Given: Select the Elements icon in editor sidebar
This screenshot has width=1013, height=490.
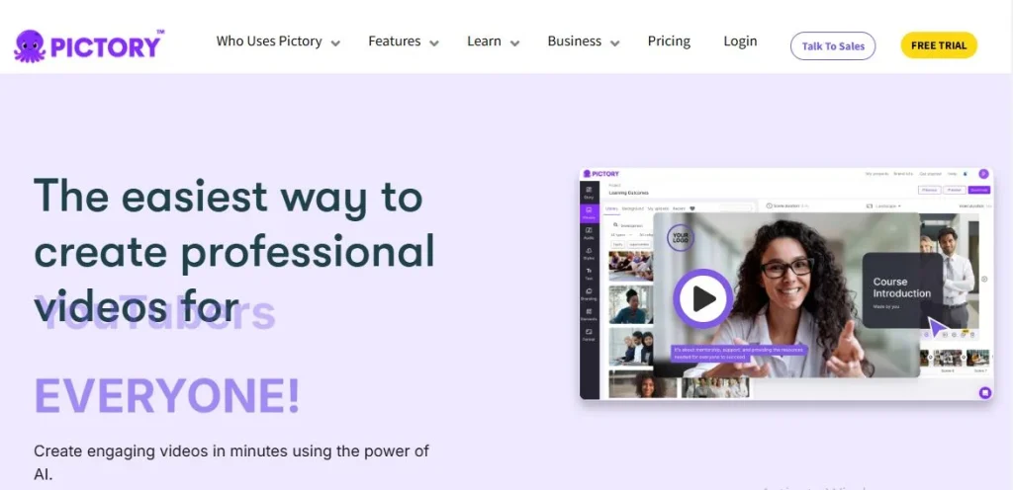Looking at the screenshot, I should pos(589,314).
